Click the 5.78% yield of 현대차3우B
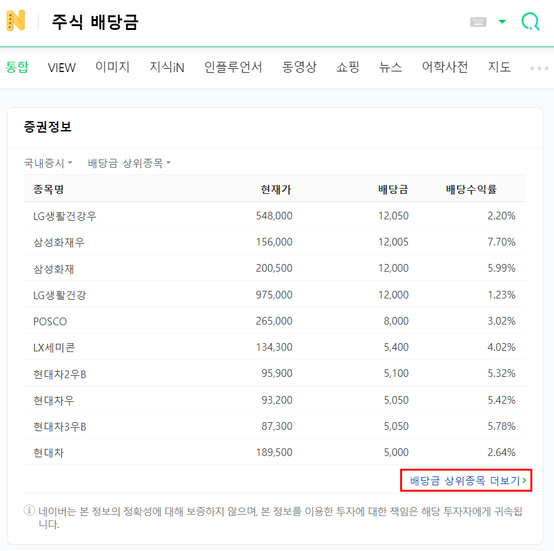554x551 pixels. (502, 426)
